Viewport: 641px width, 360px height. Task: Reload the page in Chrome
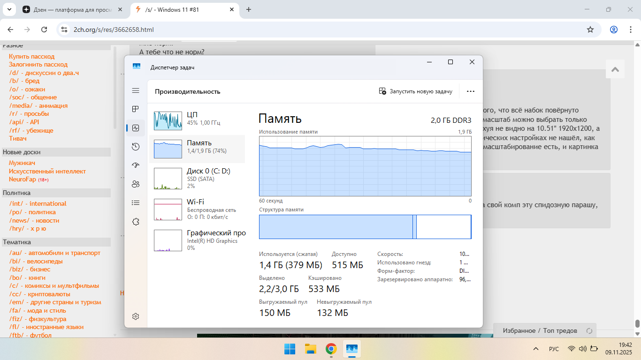44,30
